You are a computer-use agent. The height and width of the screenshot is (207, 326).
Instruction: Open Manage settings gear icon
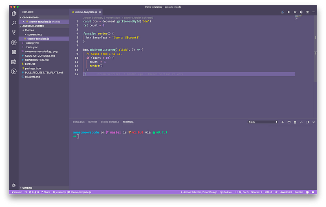pyautogui.click(x=14, y=185)
